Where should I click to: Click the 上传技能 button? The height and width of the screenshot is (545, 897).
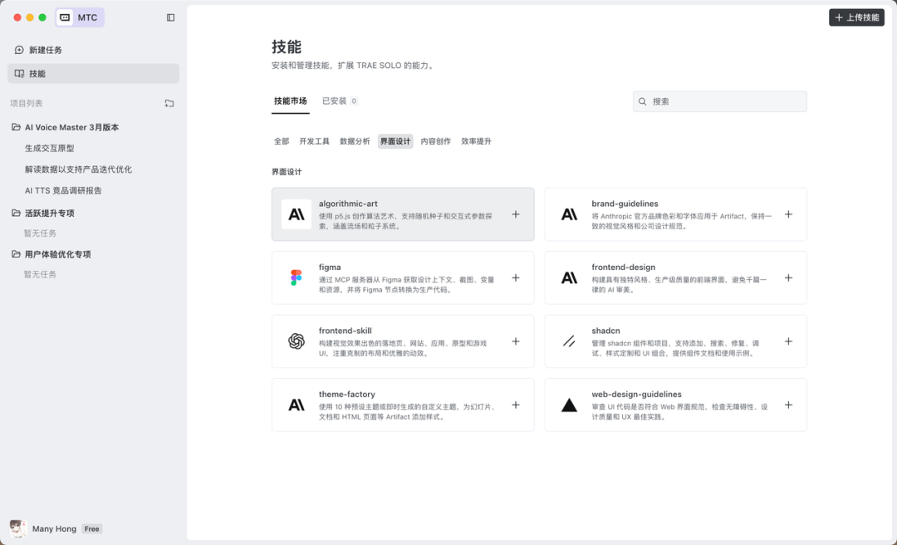pyautogui.click(x=856, y=17)
